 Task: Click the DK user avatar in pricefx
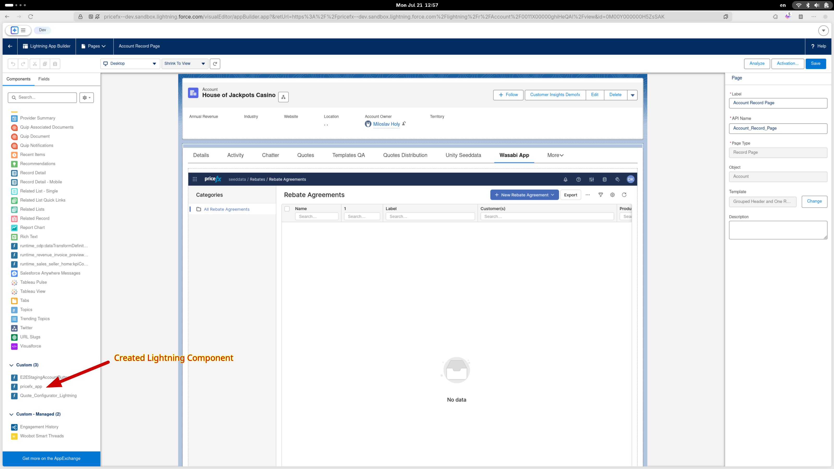tap(630, 179)
